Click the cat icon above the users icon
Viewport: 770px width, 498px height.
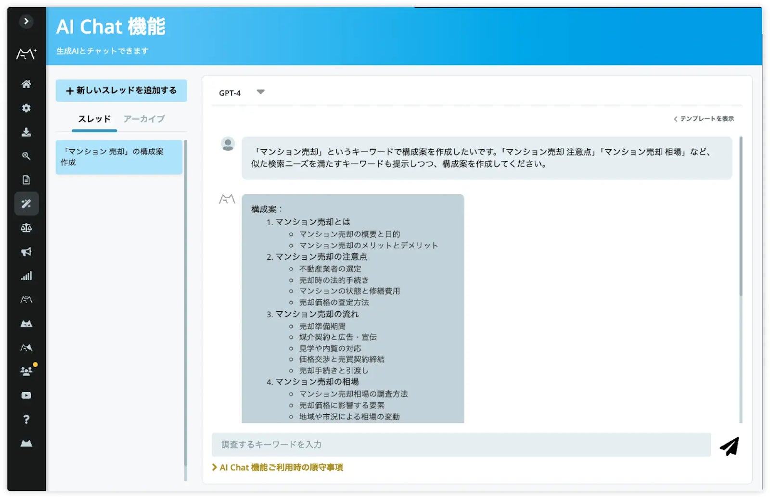click(26, 347)
